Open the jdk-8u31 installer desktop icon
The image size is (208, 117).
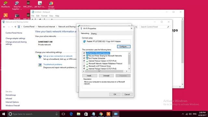pos(40,4)
